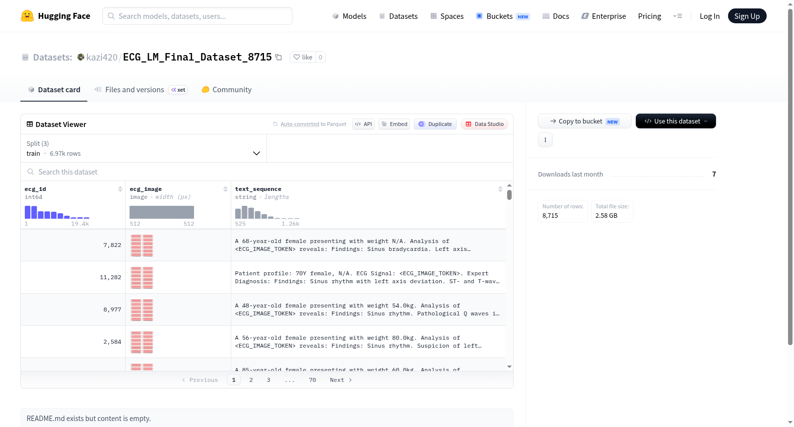Click the ecg_image width histogram bar
Image resolution: width=794 pixels, height=427 pixels.
point(162,212)
